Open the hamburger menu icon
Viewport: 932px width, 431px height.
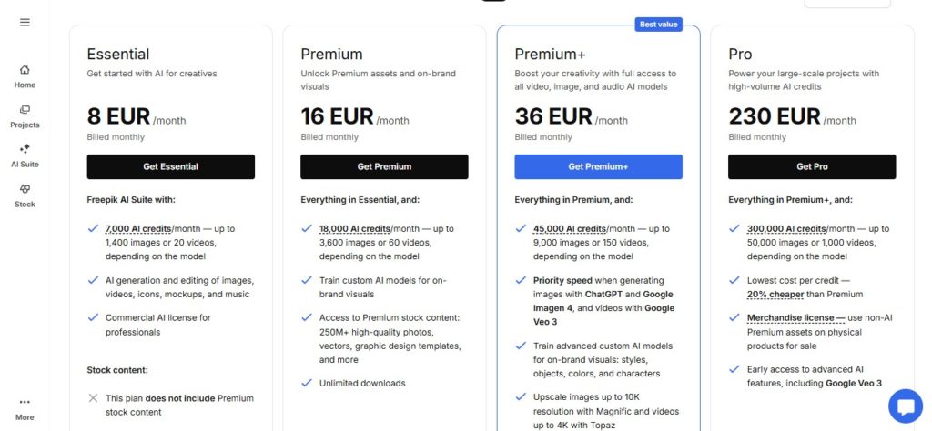click(25, 23)
